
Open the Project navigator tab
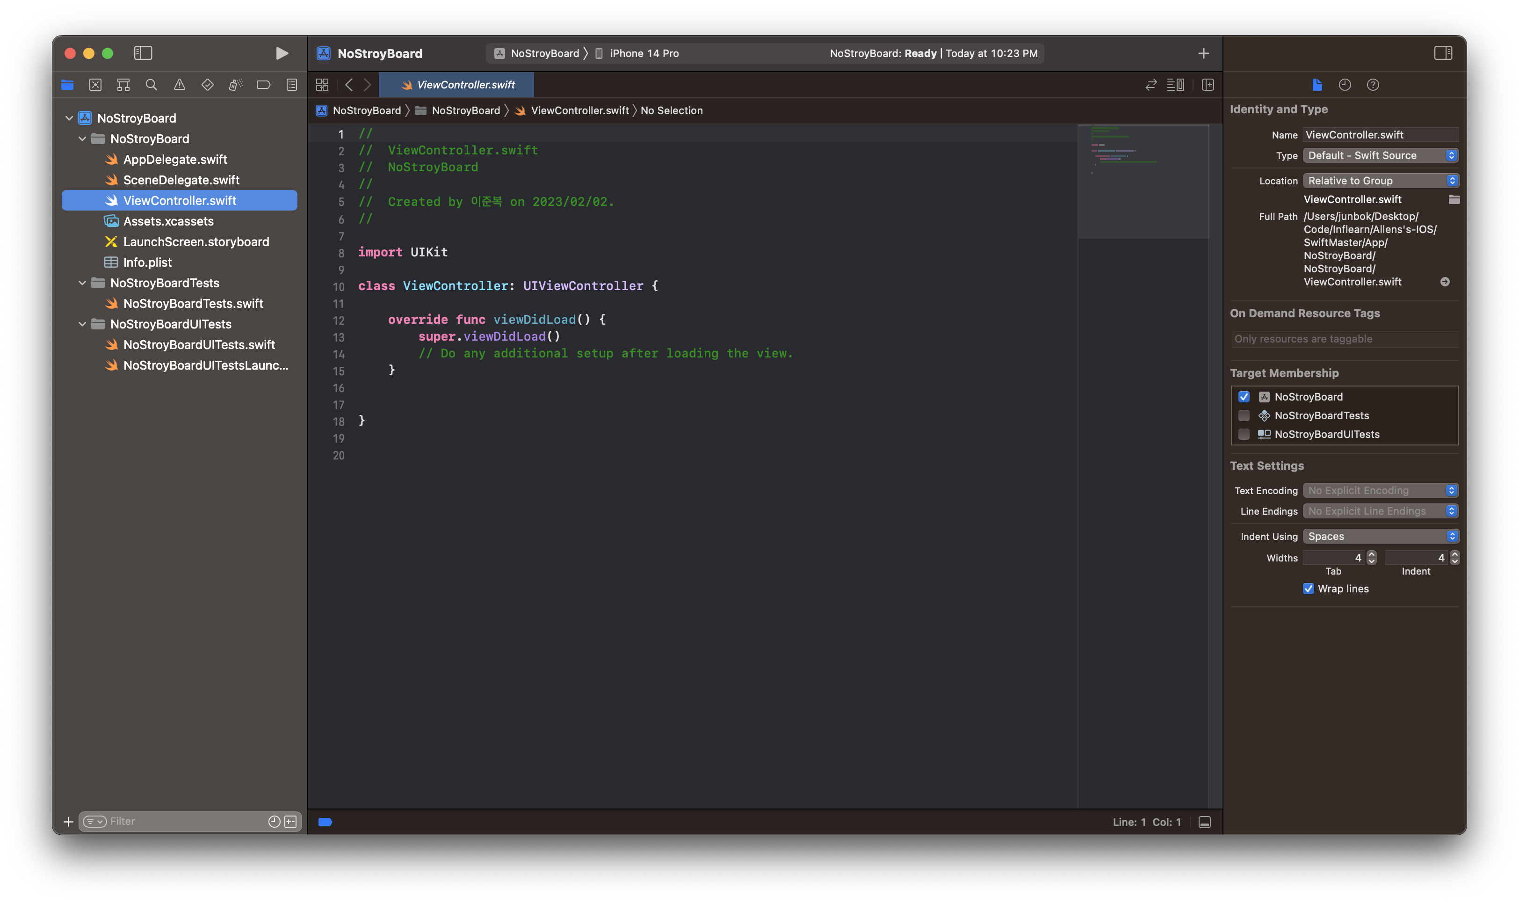coord(68,85)
